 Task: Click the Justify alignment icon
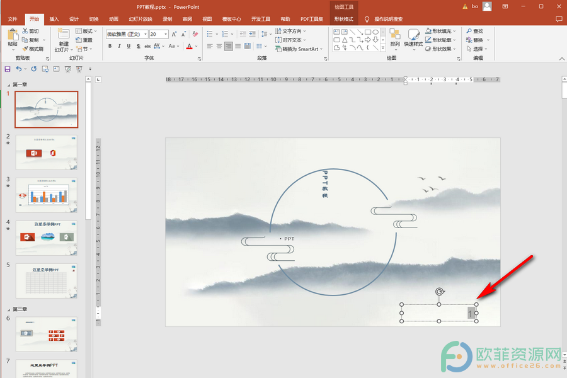pyautogui.click(x=238, y=46)
